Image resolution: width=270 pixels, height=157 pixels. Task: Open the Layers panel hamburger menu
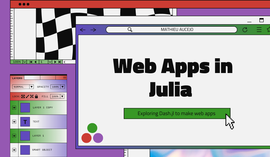coord(65,78)
